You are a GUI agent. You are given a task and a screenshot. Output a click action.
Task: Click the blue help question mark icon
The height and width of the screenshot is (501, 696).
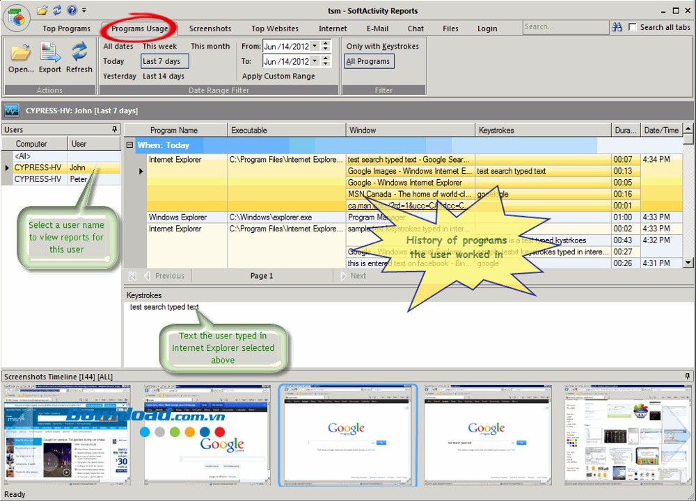(72, 10)
